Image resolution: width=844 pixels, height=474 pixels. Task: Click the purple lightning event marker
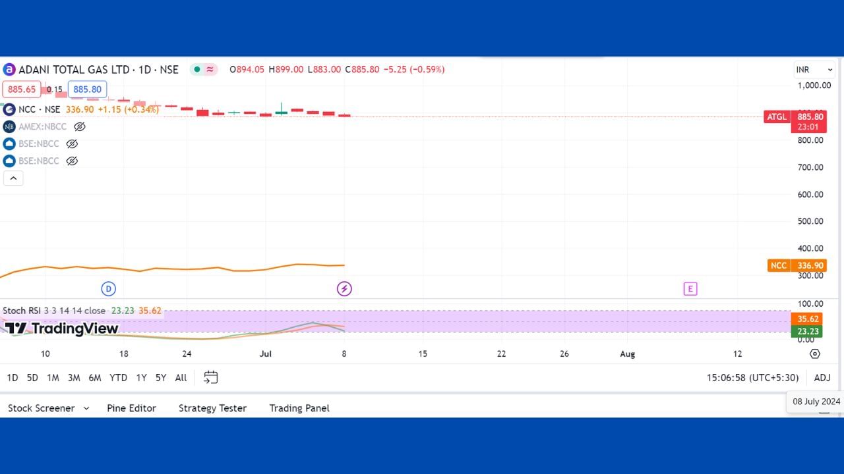[x=344, y=288]
